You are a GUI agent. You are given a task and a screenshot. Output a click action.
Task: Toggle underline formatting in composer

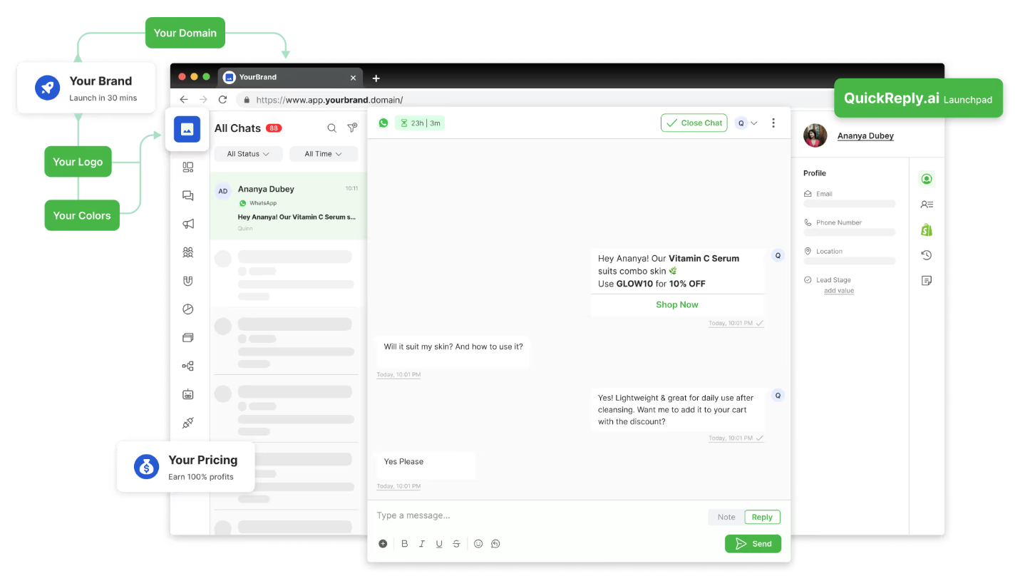pos(439,544)
